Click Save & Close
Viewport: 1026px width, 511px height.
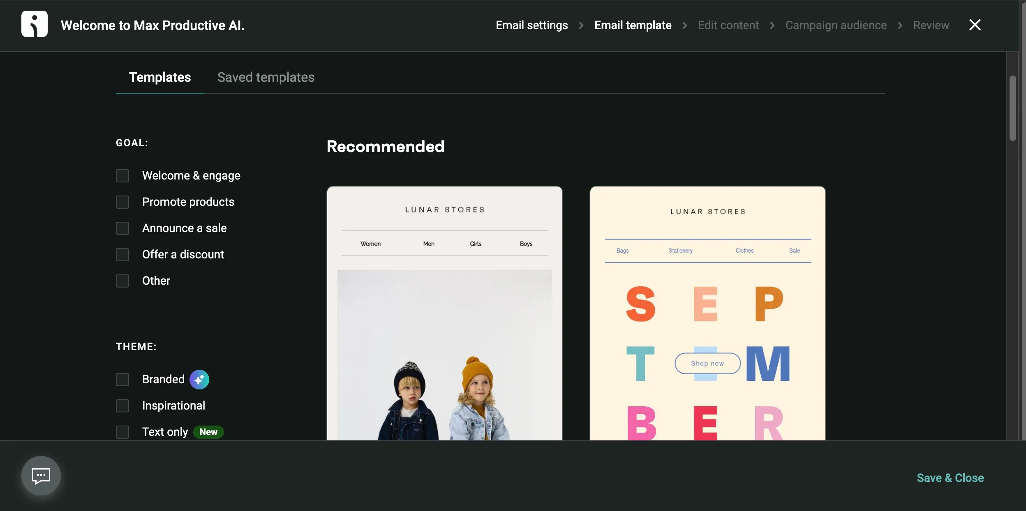950,478
